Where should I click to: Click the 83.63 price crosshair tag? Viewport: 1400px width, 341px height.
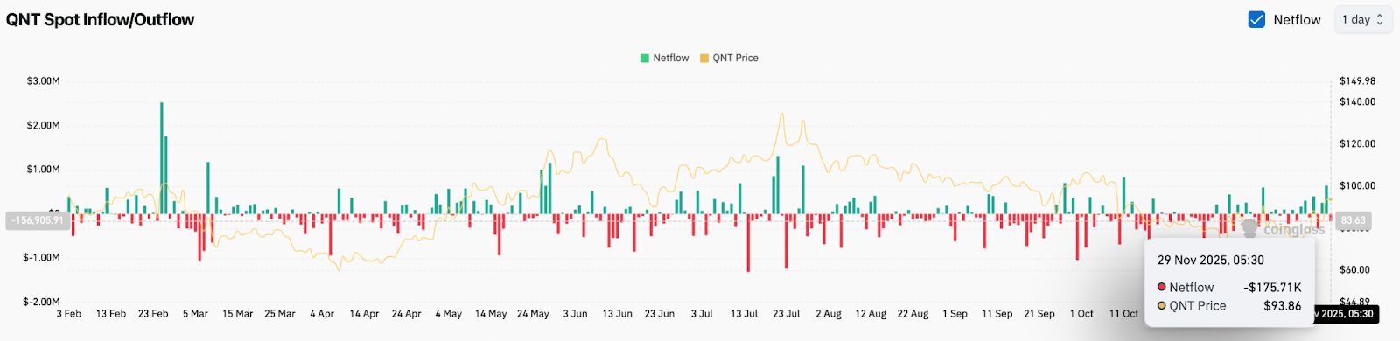point(1353,220)
